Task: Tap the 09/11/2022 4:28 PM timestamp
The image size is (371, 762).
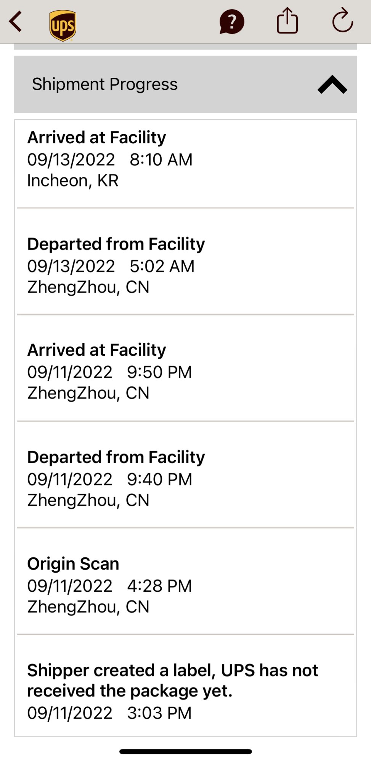Action: point(109,586)
